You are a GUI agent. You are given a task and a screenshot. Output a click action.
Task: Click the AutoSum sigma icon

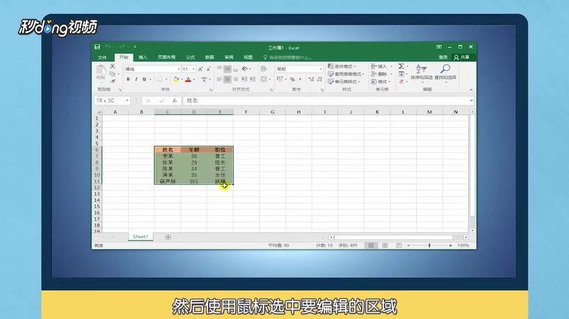click(401, 66)
